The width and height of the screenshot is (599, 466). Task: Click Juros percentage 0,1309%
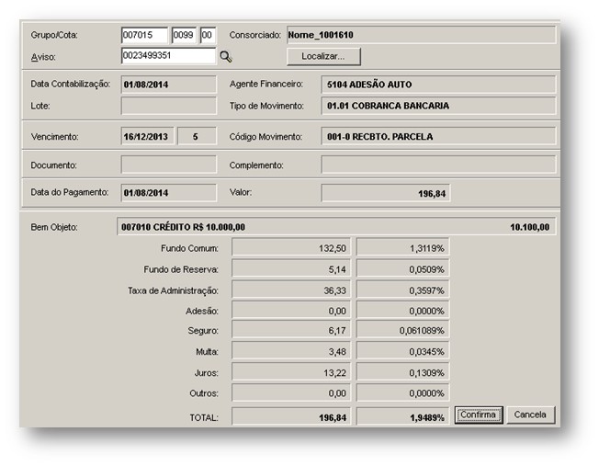pos(403,372)
